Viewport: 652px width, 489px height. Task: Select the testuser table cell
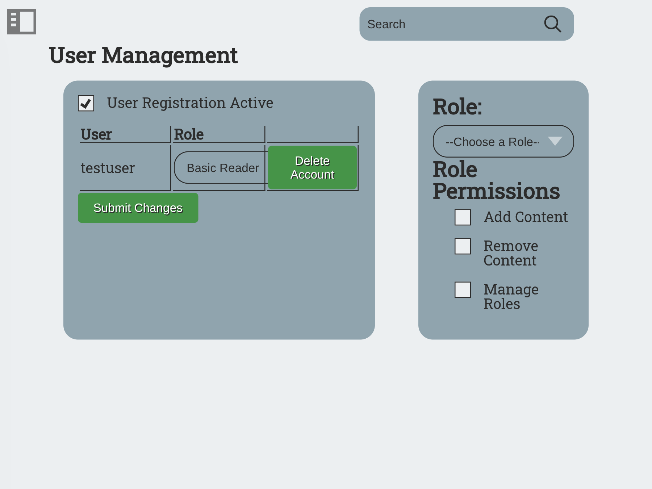click(x=108, y=168)
